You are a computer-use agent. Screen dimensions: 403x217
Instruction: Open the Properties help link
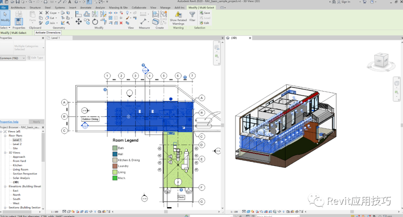click(x=9, y=122)
